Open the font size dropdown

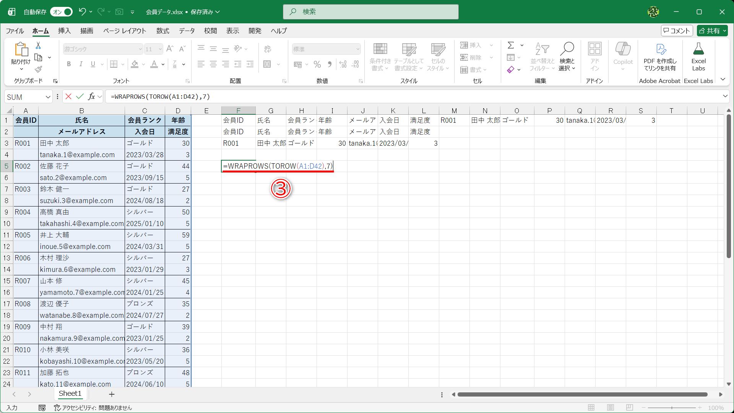tap(160, 49)
